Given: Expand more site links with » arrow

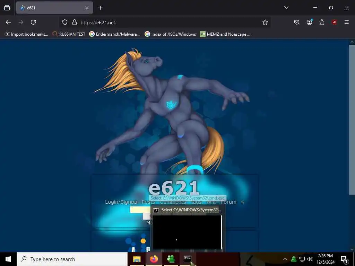Looking at the screenshot, I should [x=242, y=202].
